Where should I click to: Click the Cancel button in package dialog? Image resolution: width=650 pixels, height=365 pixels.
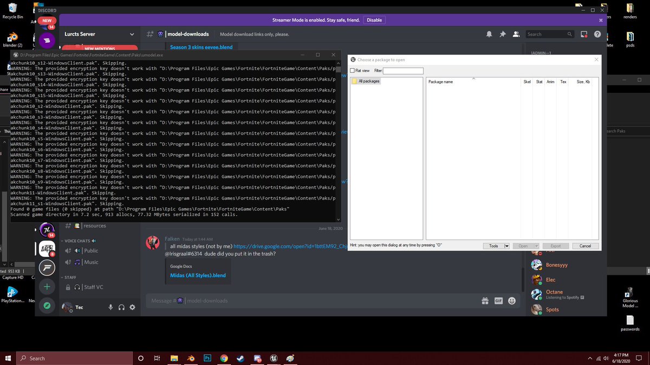coord(585,246)
